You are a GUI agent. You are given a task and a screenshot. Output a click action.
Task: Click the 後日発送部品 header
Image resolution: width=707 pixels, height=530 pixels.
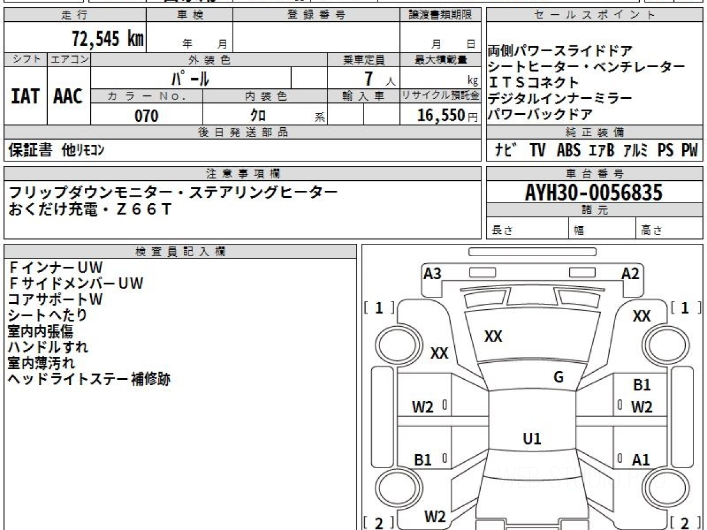click(x=242, y=132)
